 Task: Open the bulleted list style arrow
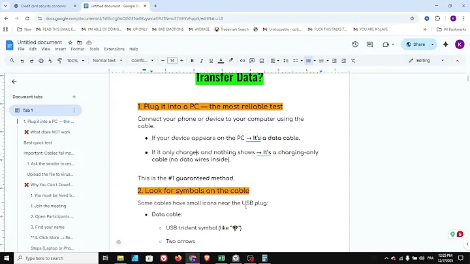tap(315, 61)
